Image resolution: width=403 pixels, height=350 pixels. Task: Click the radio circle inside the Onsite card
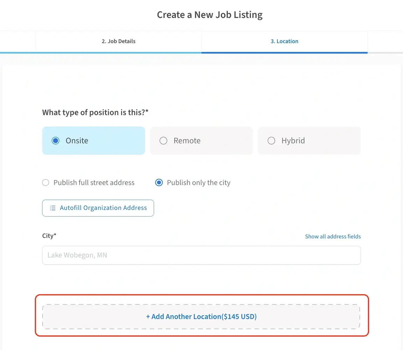click(56, 140)
